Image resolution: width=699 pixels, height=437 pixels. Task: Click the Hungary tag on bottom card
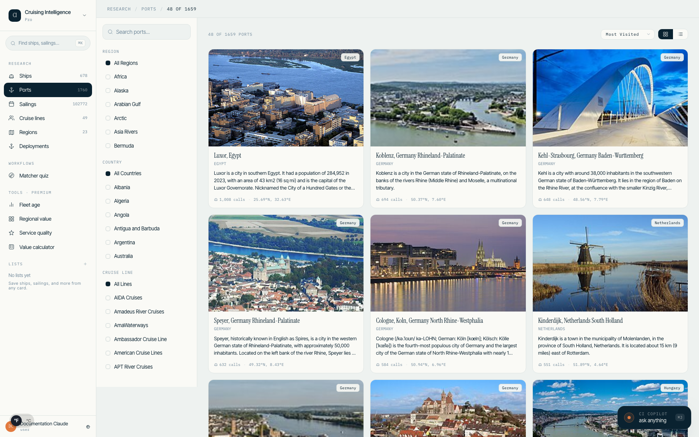pyautogui.click(x=672, y=388)
